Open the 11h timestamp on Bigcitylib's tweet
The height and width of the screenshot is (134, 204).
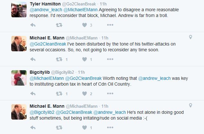[81, 72]
